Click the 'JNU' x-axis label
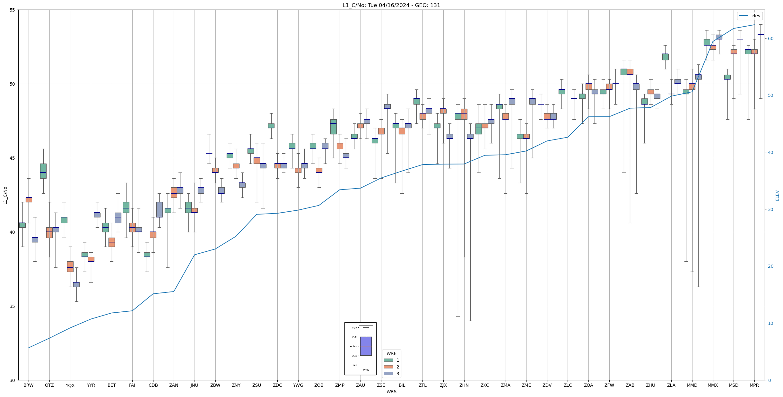The width and height of the screenshot is (783, 397). 195,385
